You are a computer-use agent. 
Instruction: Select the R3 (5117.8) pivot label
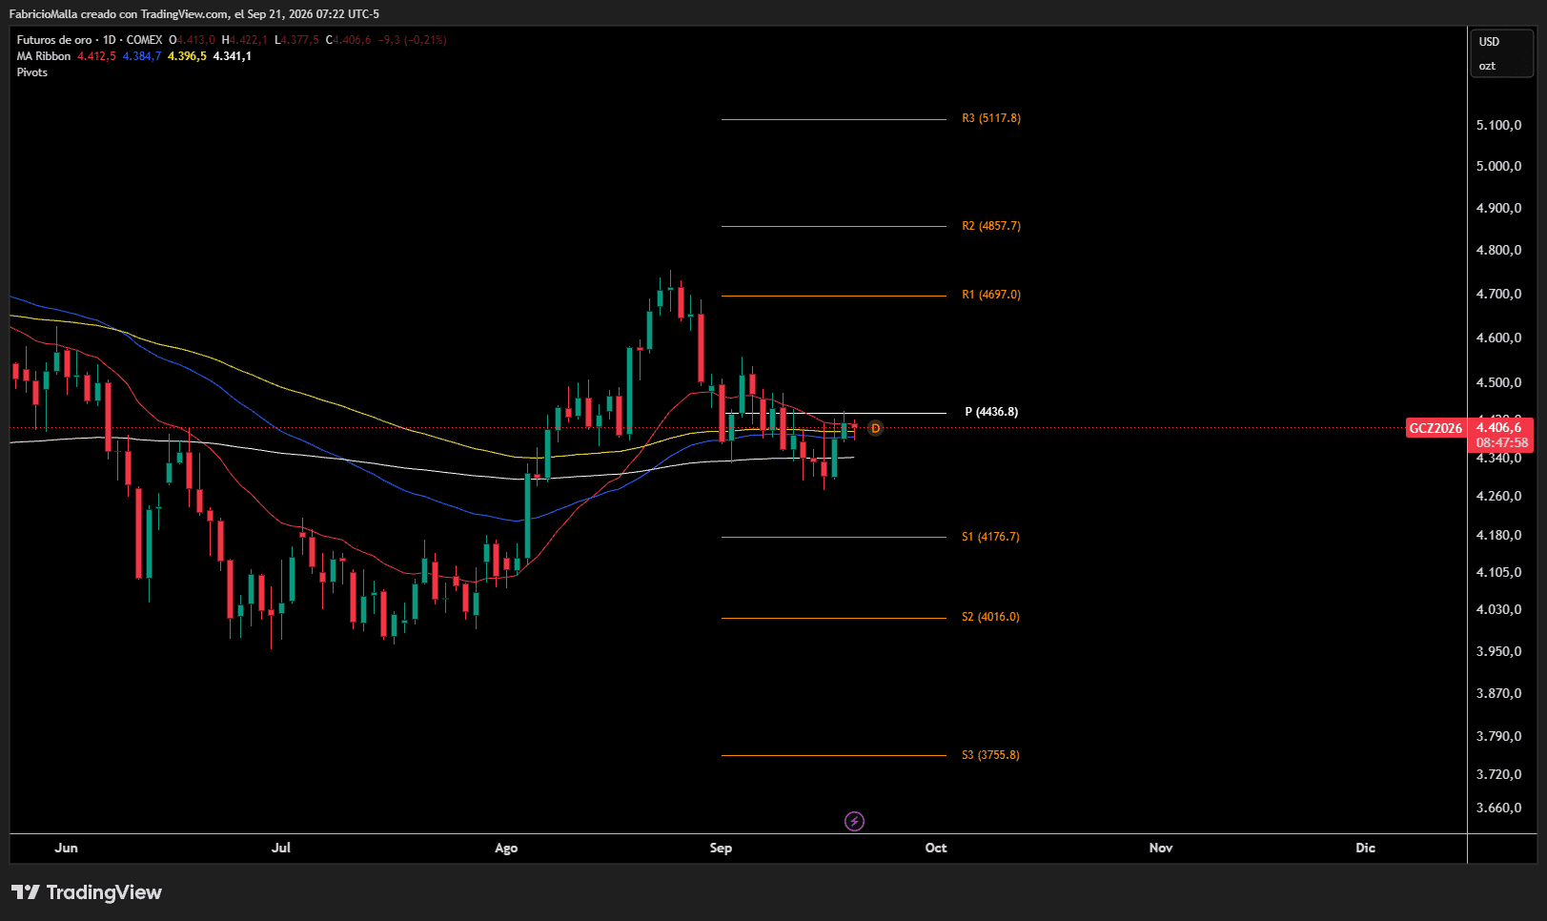point(991,118)
